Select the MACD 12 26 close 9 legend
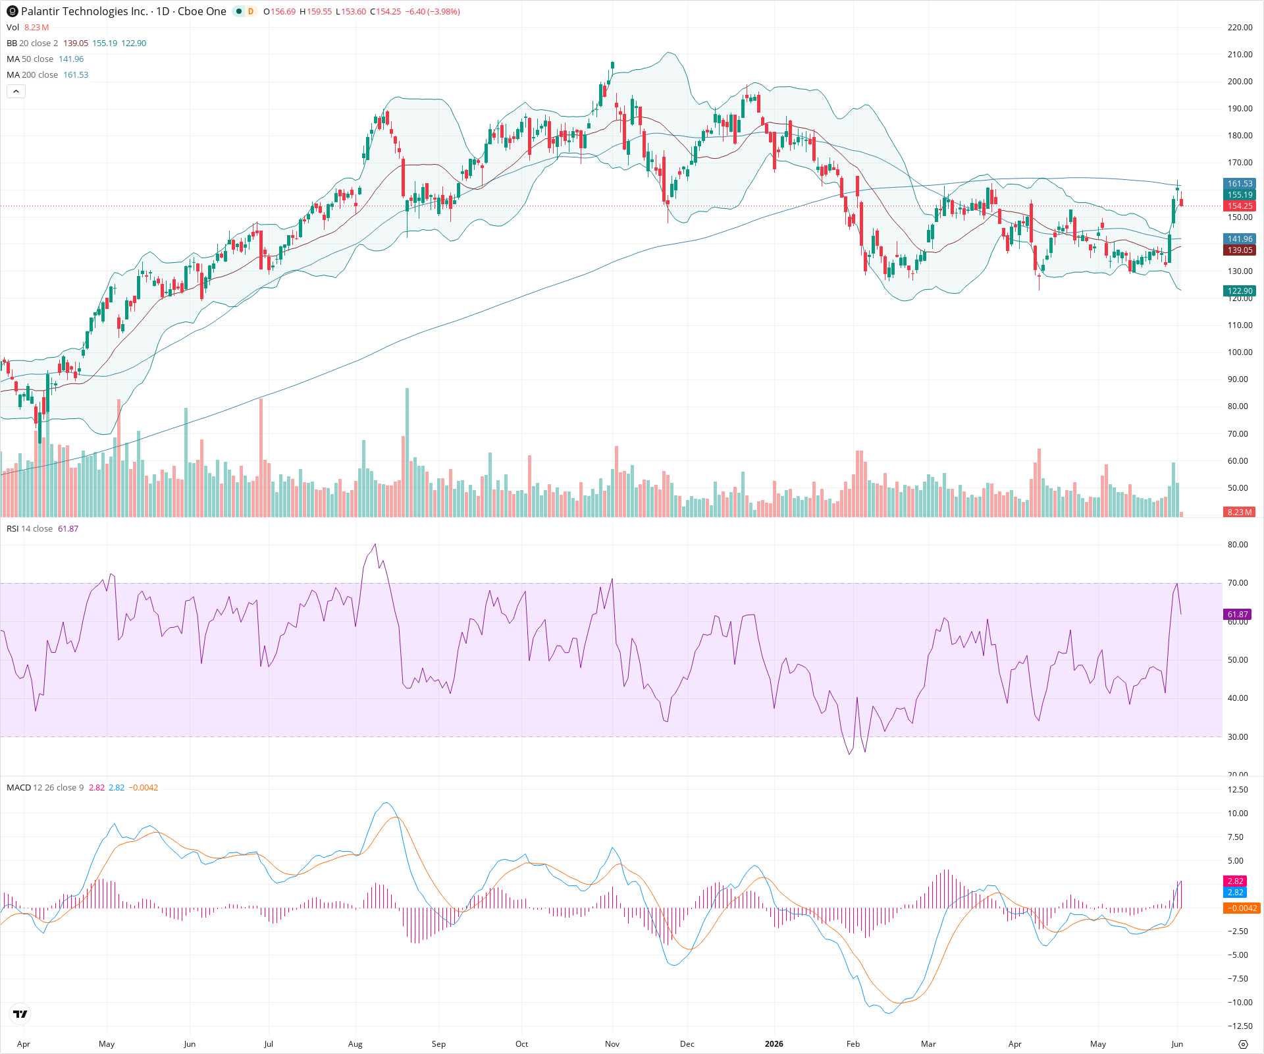The width and height of the screenshot is (1264, 1054). pos(45,787)
